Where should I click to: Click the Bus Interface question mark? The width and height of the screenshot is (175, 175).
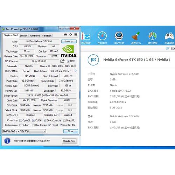coord(76,71)
